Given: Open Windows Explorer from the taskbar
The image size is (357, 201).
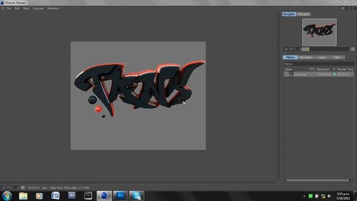Looking at the screenshot, I should (x=23, y=196).
